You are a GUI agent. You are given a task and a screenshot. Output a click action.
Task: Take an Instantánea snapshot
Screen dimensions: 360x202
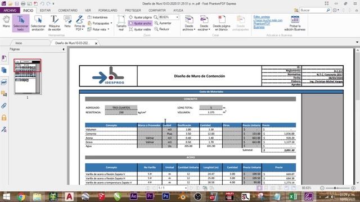(x=97, y=17)
